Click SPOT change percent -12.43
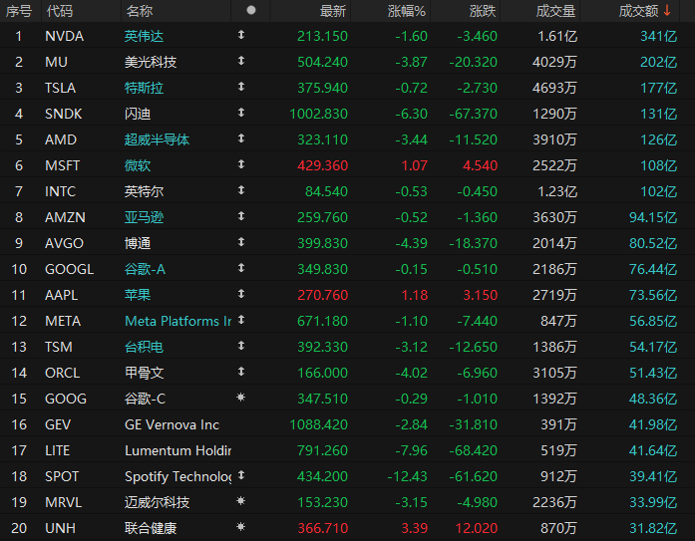 (x=408, y=476)
